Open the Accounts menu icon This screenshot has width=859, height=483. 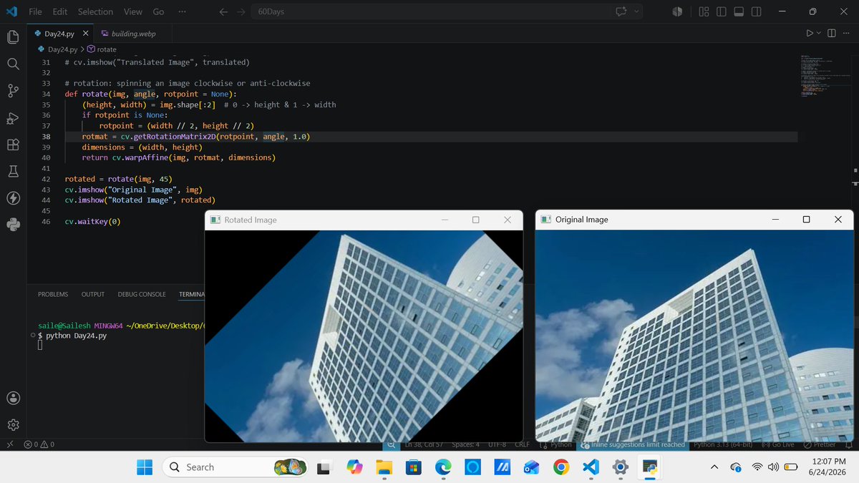click(13, 398)
